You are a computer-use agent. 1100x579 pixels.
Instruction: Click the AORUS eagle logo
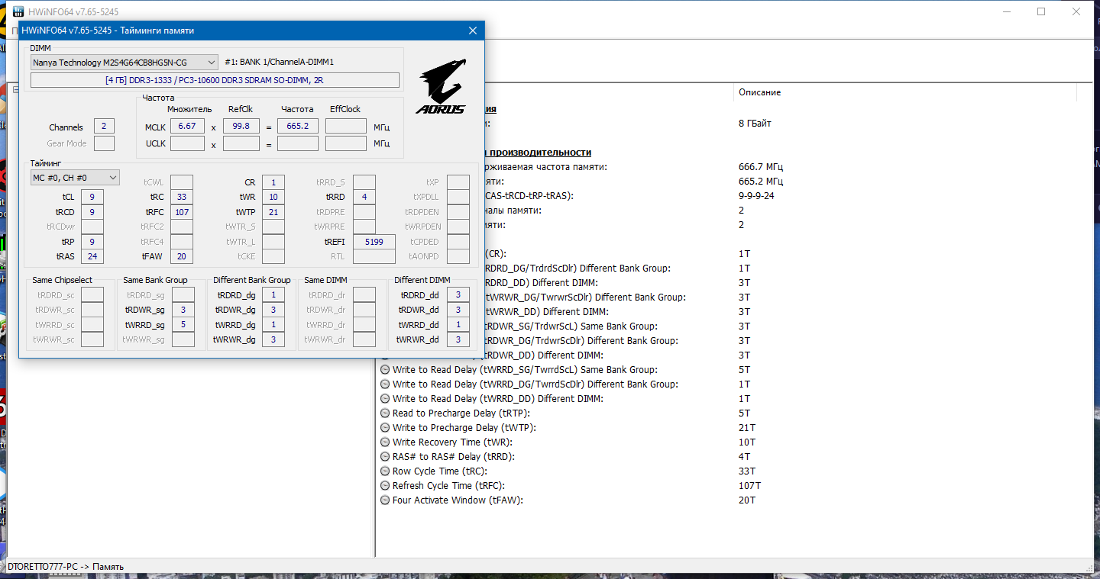coord(441,86)
